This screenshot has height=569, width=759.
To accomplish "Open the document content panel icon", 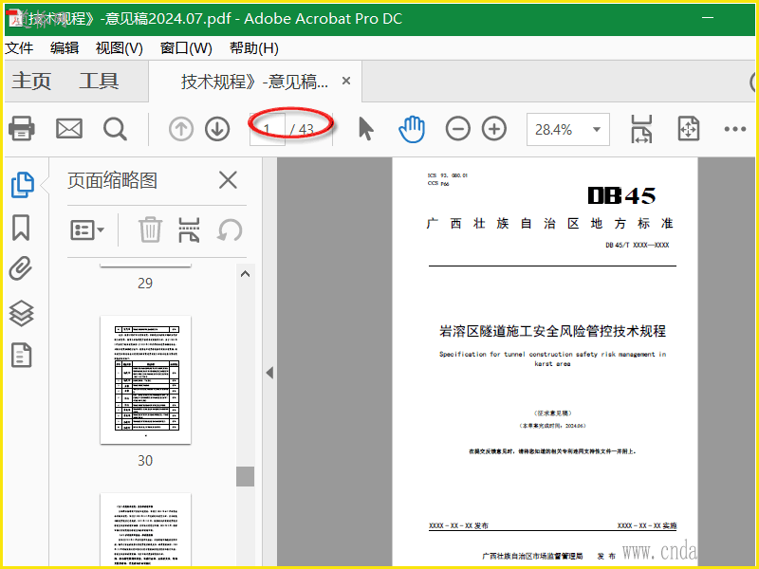I will point(21,356).
